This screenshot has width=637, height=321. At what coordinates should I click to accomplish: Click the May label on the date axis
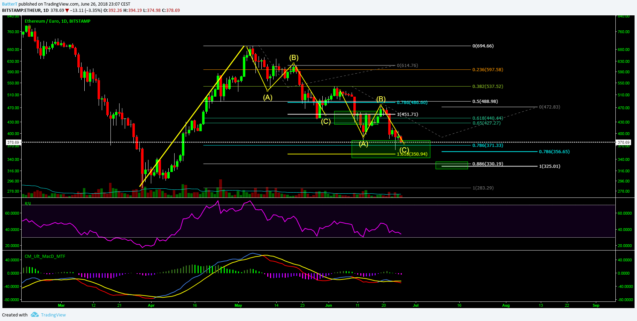[x=238, y=306]
